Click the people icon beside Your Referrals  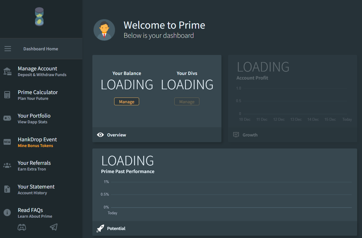point(7,165)
